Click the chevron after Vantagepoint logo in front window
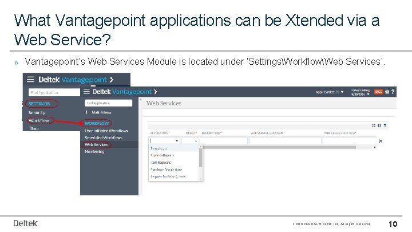Screen dimensions: 412x232 coord(156,92)
